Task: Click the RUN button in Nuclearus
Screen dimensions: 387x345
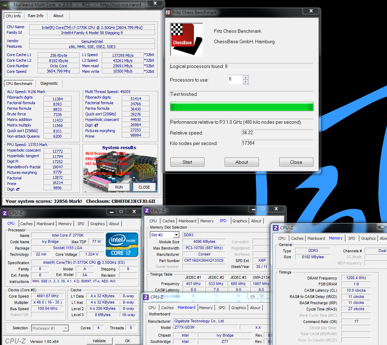Action: [119, 187]
